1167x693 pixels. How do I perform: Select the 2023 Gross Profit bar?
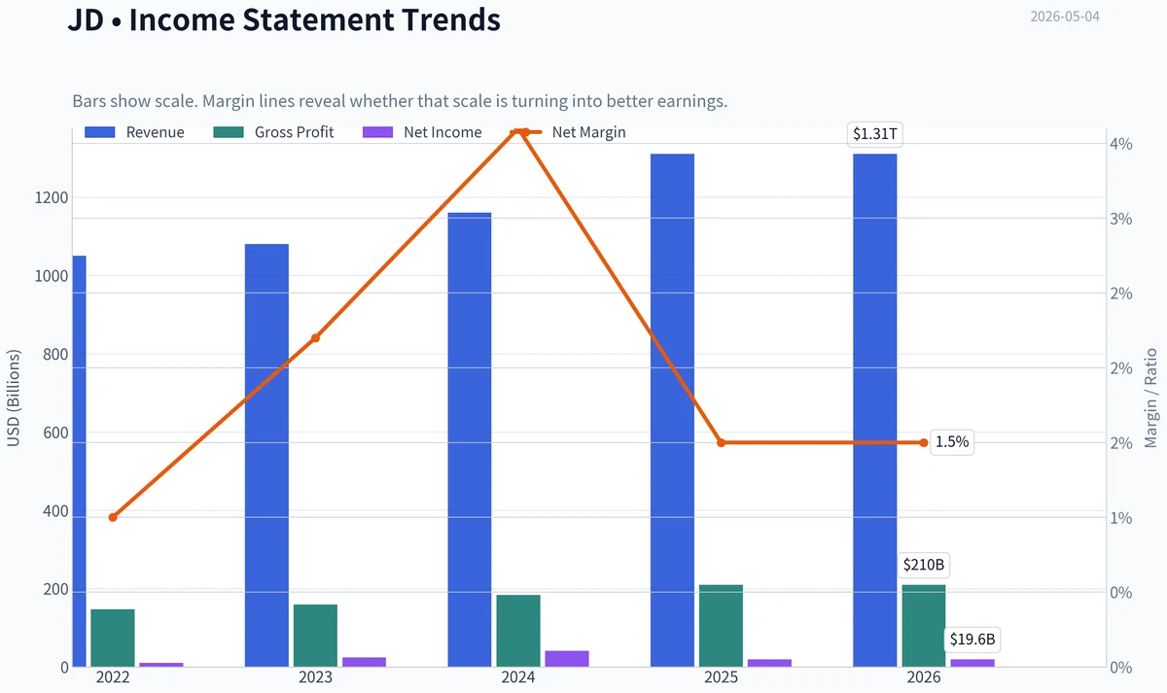315,636
